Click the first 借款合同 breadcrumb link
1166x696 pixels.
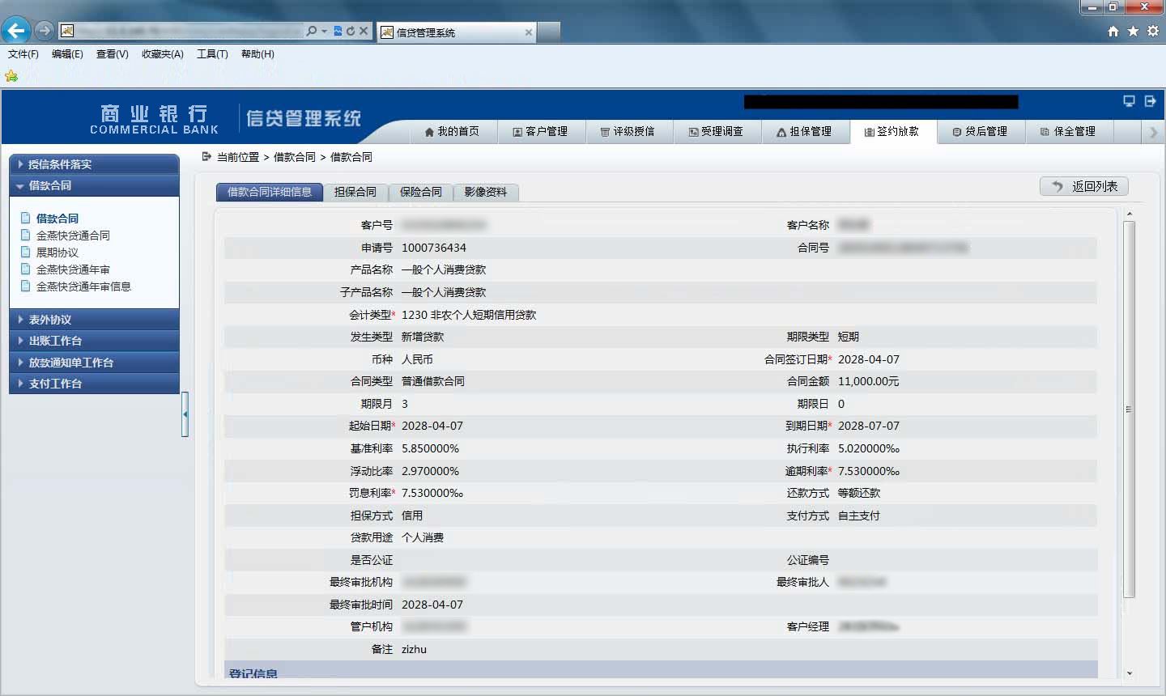(295, 157)
